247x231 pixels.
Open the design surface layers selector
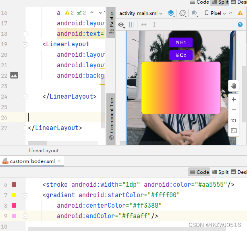click(x=171, y=13)
